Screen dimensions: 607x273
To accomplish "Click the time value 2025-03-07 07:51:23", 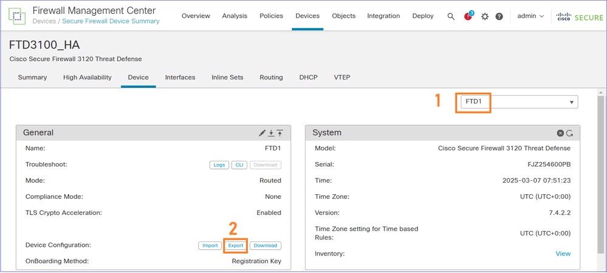I will click(x=537, y=181).
